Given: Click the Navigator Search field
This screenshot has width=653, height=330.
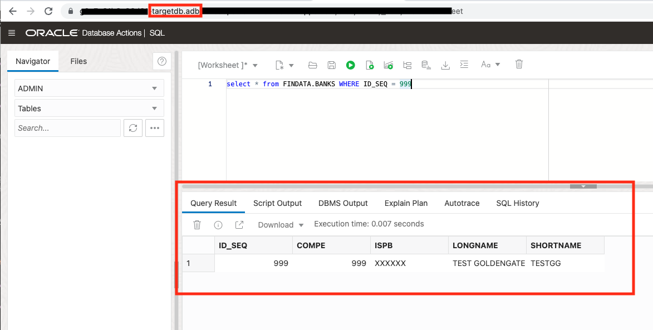Looking at the screenshot, I should tap(67, 128).
